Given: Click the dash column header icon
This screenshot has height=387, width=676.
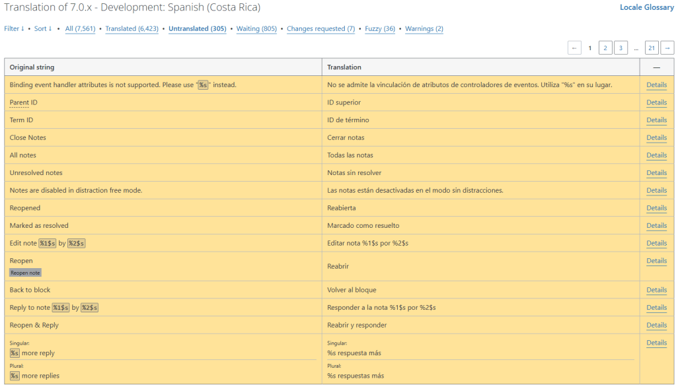Looking at the screenshot, I should coord(656,67).
